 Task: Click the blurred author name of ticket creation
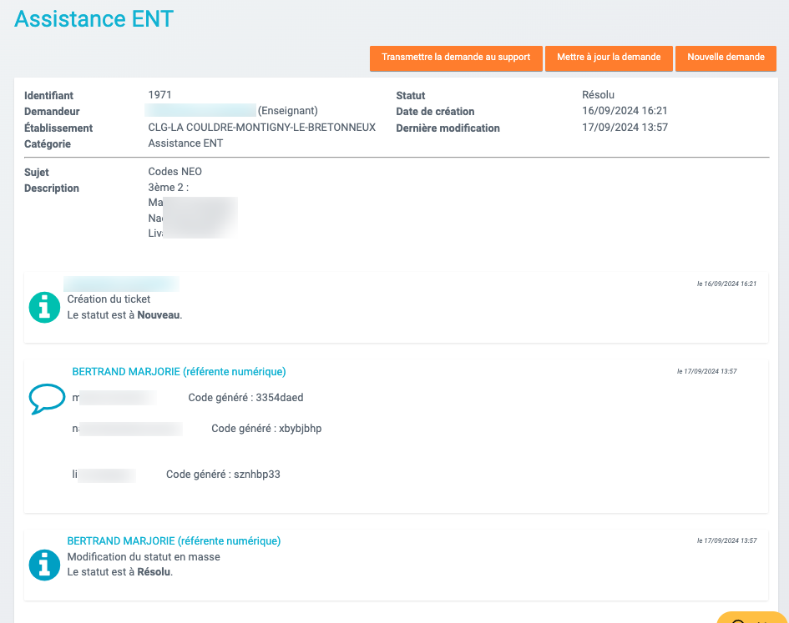click(x=122, y=284)
